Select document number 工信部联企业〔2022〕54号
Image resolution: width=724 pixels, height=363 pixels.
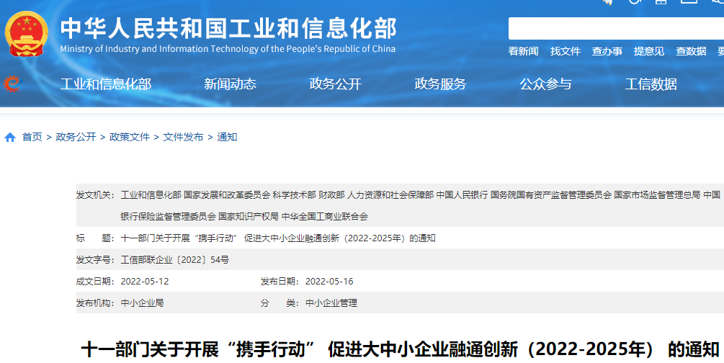(175, 260)
